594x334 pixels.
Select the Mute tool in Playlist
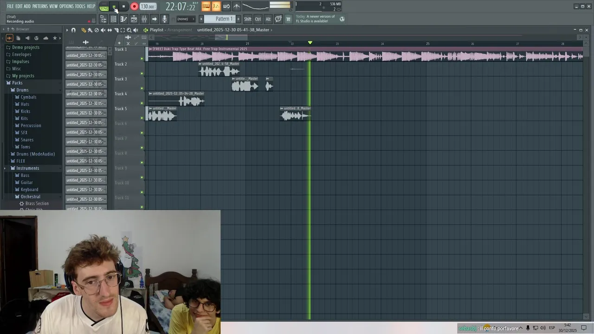click(103, 30)
